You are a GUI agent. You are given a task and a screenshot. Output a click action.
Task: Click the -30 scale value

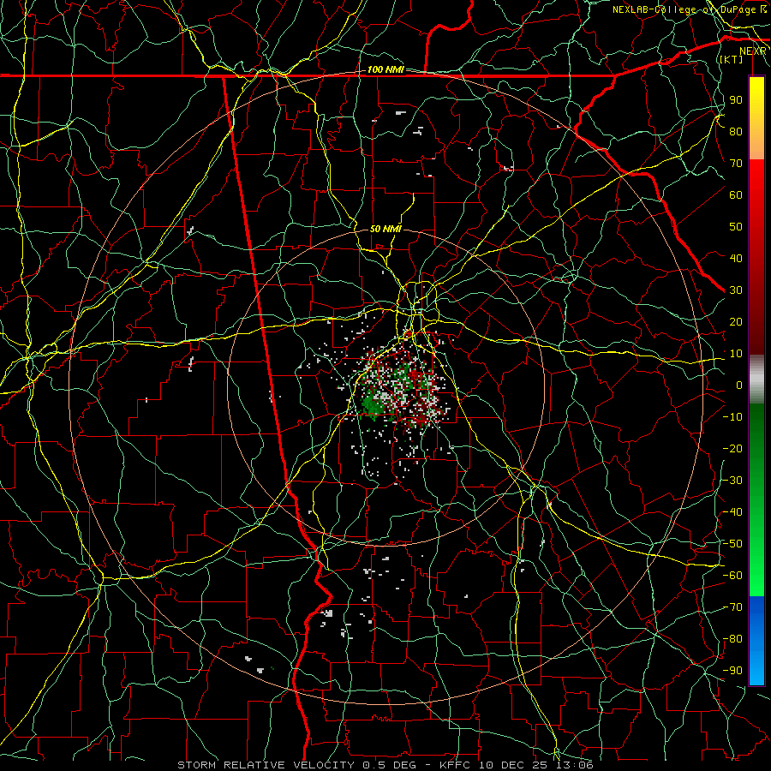pos(732,481)
